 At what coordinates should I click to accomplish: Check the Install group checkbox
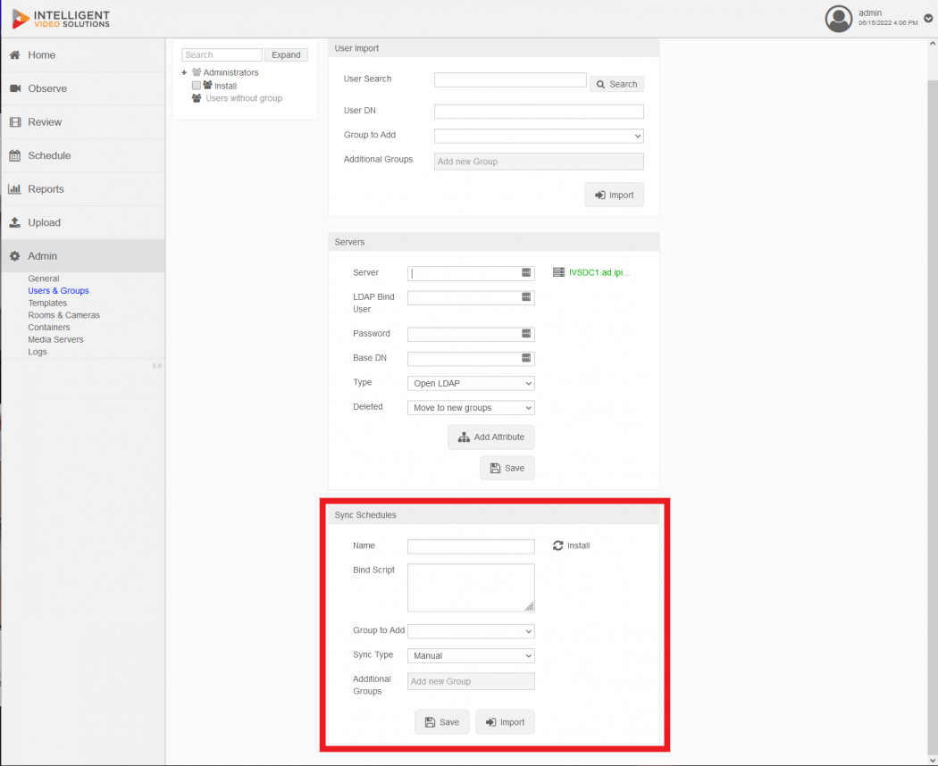coord(197,86)
